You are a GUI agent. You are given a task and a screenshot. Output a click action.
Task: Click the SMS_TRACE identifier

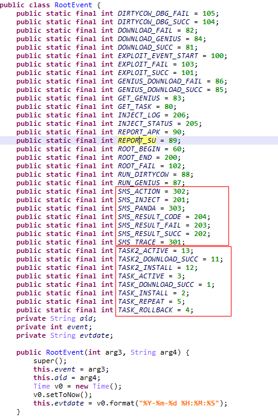(x=137, y=243)
